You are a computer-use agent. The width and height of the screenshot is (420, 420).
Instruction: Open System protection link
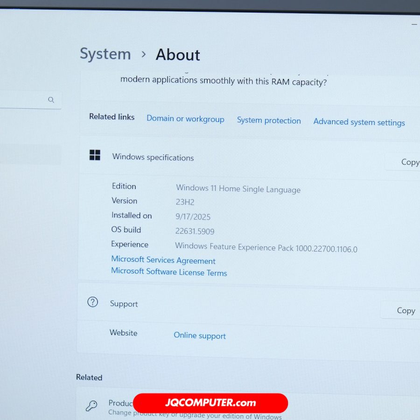pyautogui.click(x=269, y=120)
